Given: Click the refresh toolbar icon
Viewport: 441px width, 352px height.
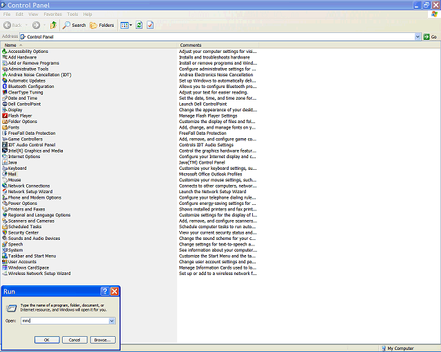Looking at the screenshot, I should [x=139, y=25].
